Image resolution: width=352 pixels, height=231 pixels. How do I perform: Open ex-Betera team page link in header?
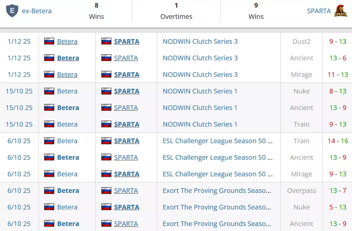coord(36,11)
